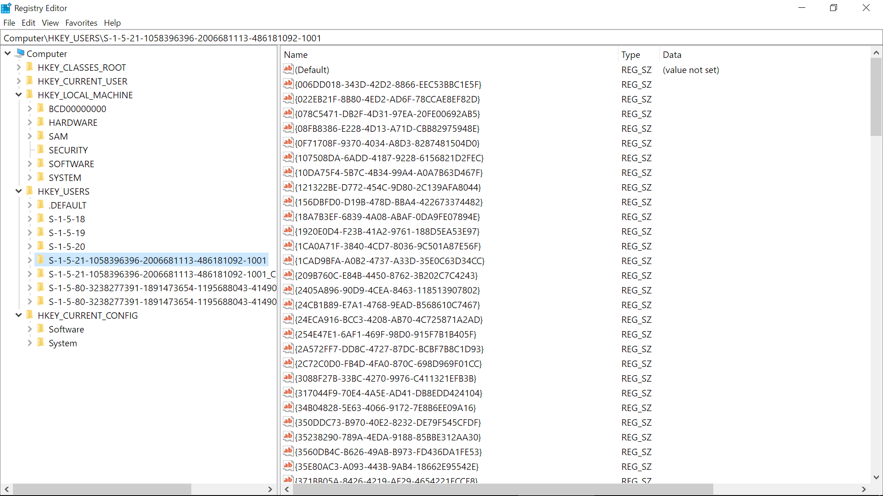This screenshot has height=496, width=883.
Task: Click the registry path address bar
Action: [441, 38]
